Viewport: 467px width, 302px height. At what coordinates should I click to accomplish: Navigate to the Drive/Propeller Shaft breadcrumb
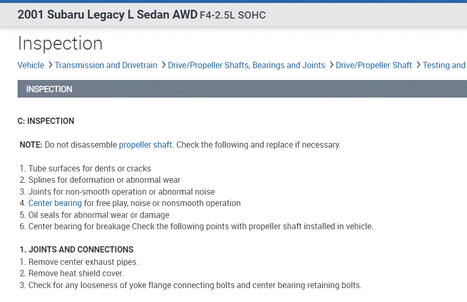tap(373, 65)
